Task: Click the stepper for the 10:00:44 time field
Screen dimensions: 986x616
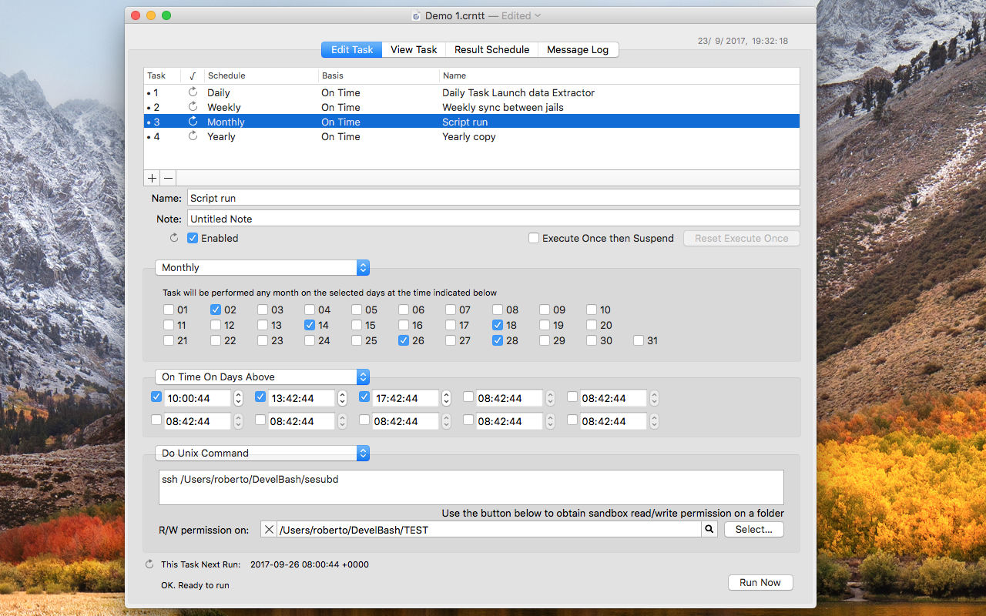Action: coord(238,398)
